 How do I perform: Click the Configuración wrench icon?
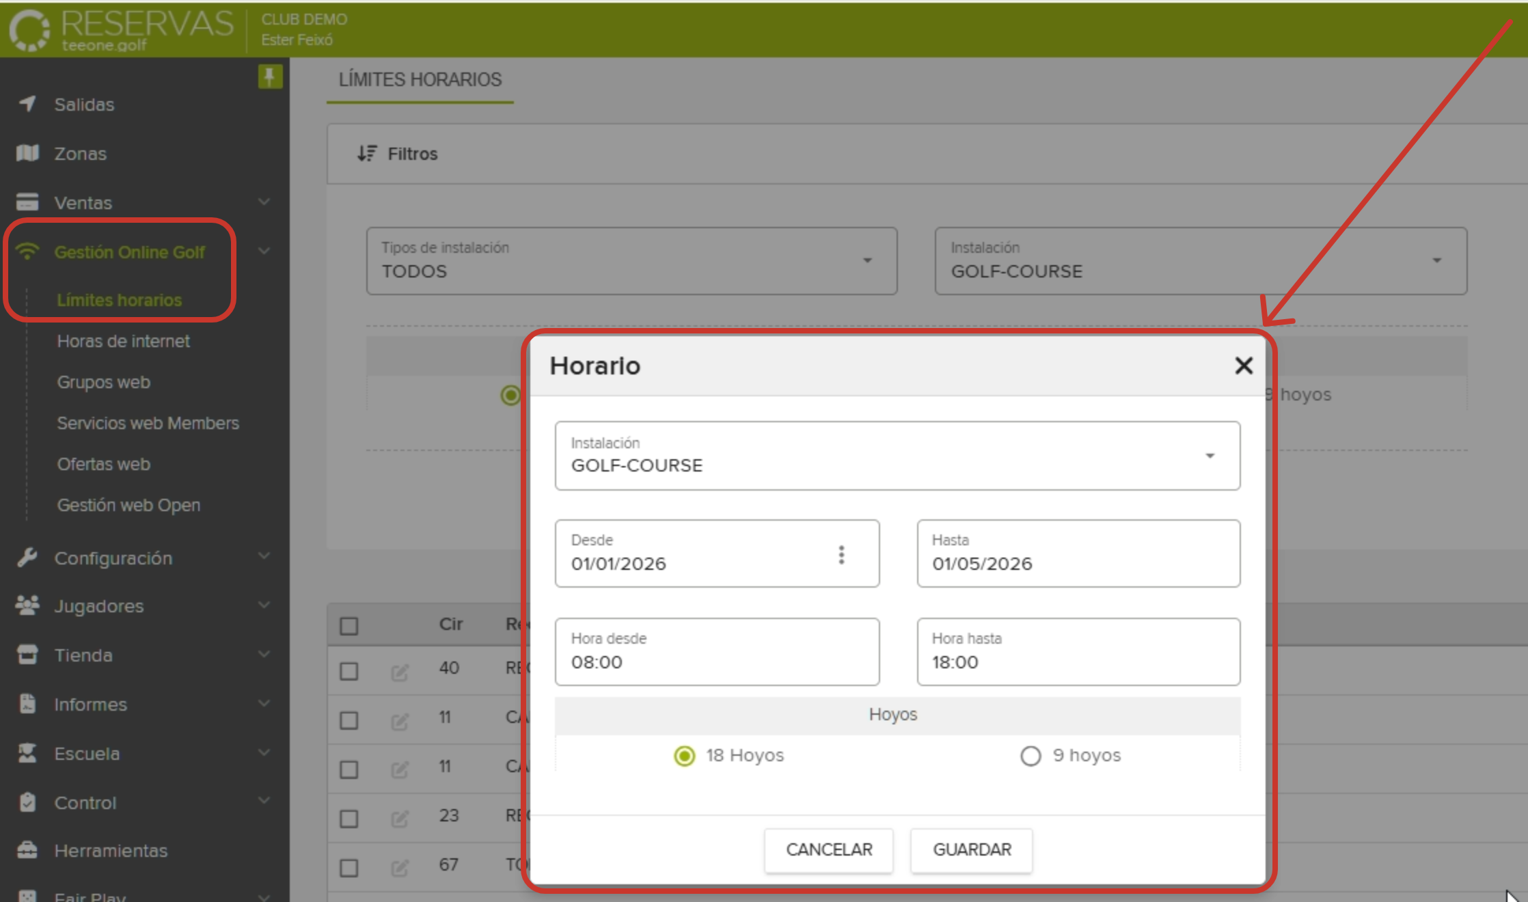pos(27,558)
